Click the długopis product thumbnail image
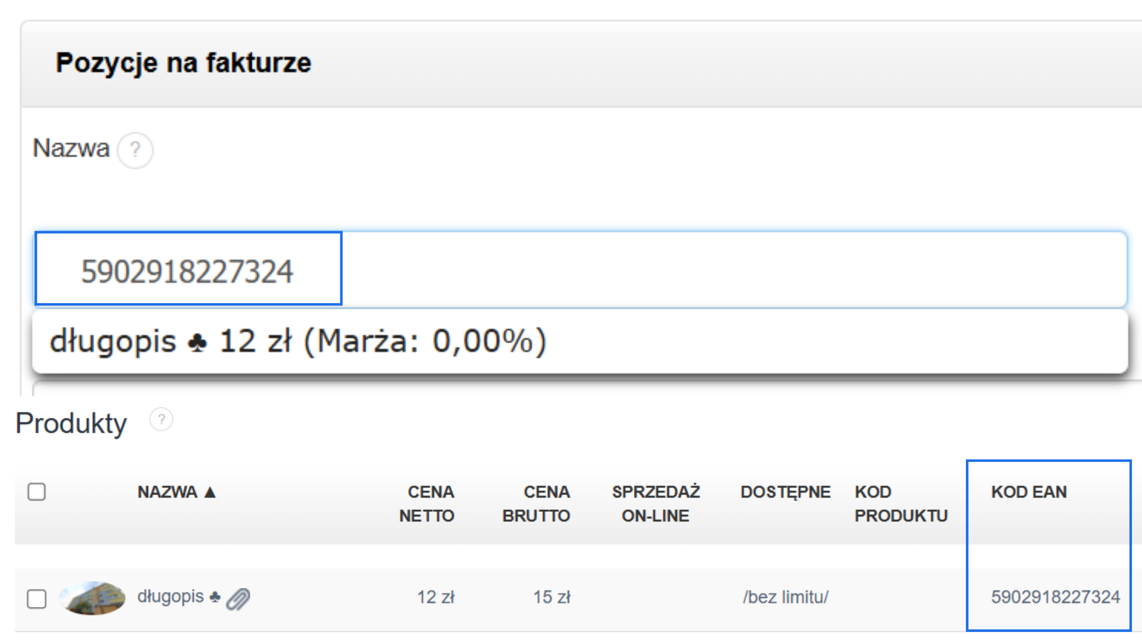 (92, 597)
